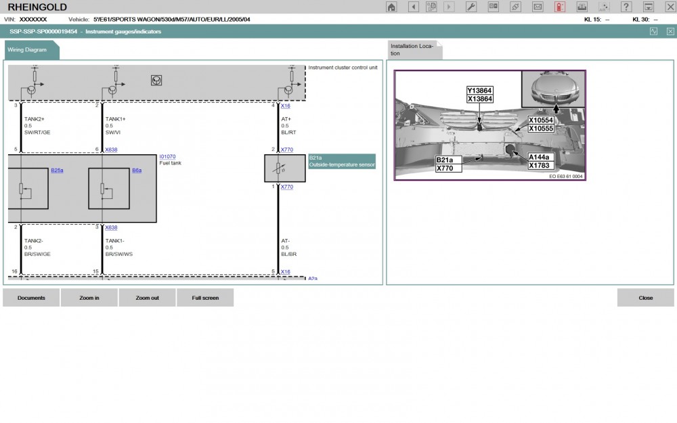
Task: Open the operations display panel icon
Action: pyautogui.click(x=493, y=7)
